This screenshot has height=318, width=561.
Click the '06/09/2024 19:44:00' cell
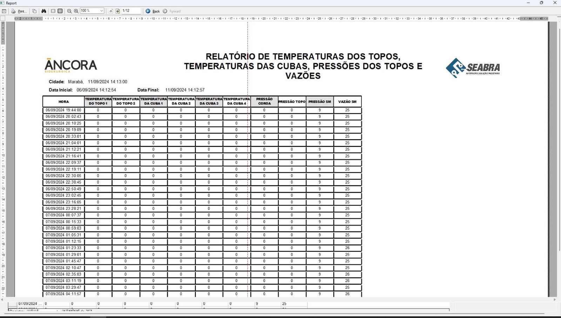point(63,110)
